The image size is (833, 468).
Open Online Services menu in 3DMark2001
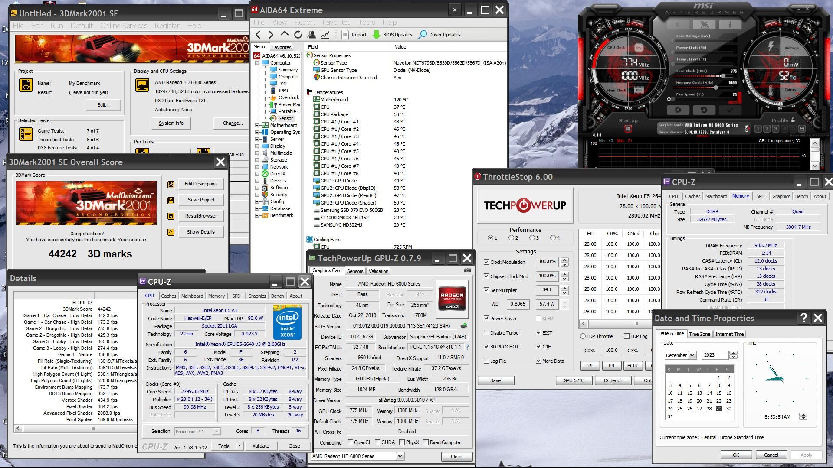point(124,26)
